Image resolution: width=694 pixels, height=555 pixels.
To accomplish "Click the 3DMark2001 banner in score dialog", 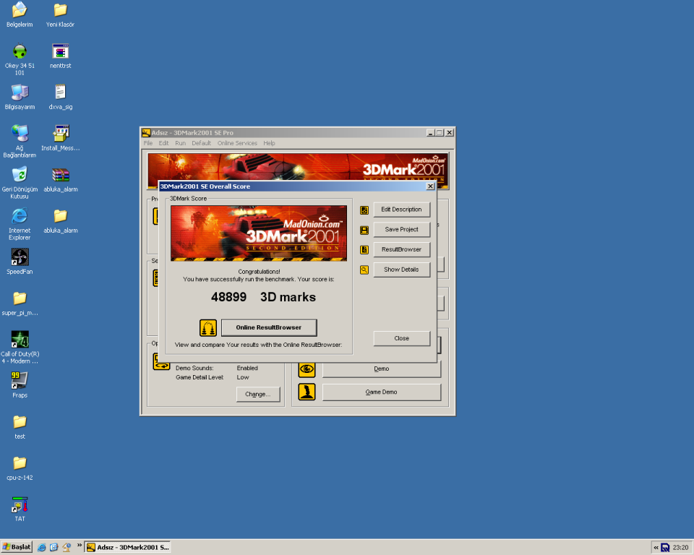I will (259, 233).
